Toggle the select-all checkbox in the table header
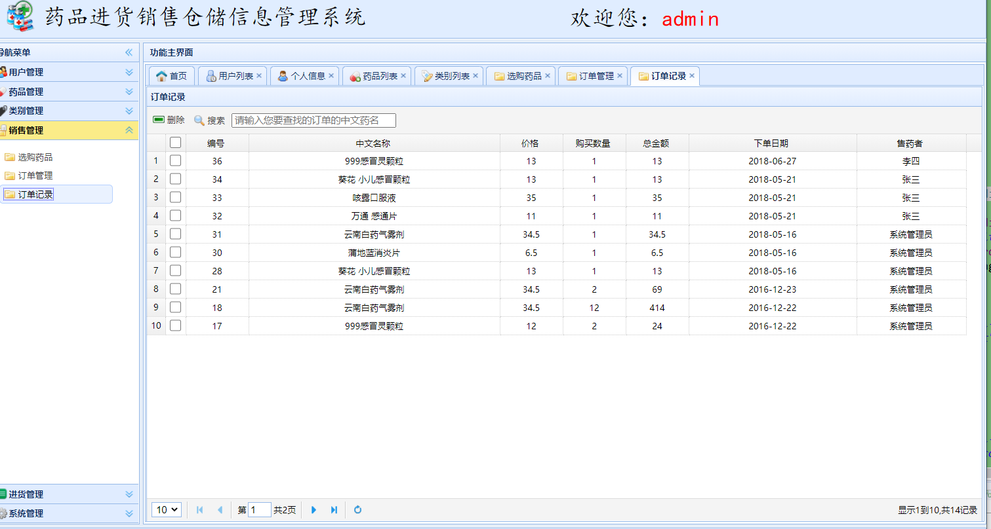This screenshot has width=991, height=529. pos(175,142)
